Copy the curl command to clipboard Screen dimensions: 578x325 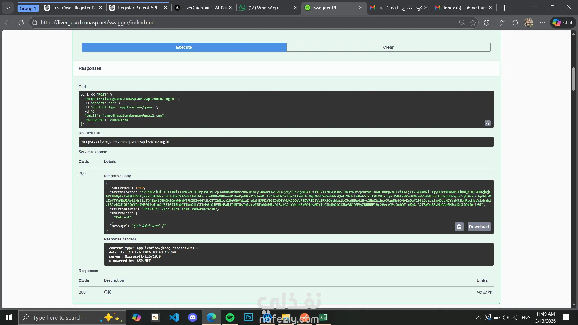point(488,123)
